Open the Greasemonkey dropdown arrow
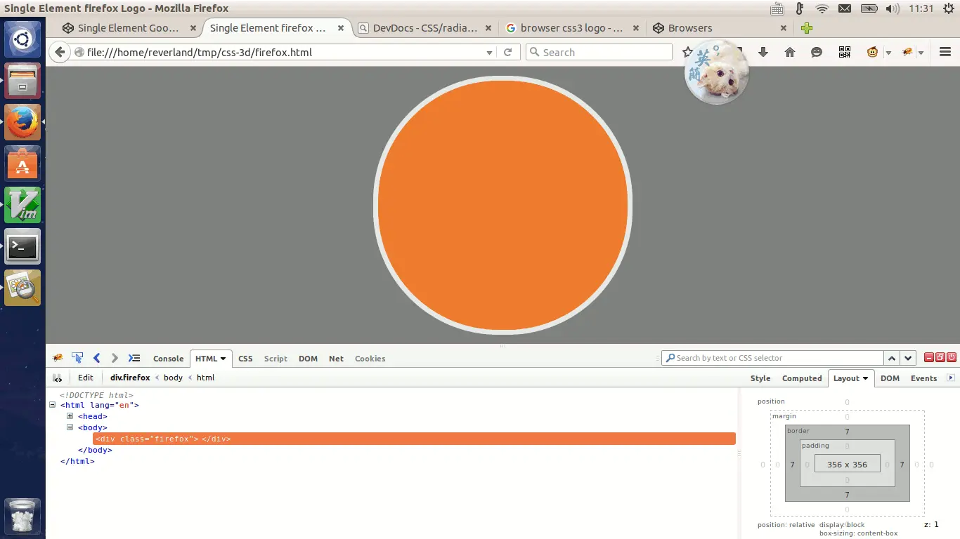960x539 pixels. pyautogui.click(x=888, y=53)
